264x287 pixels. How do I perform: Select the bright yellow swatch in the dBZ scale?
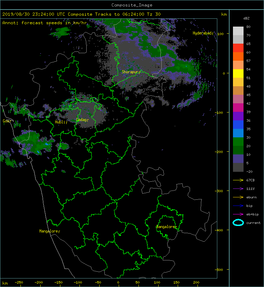tap(238, 73)
